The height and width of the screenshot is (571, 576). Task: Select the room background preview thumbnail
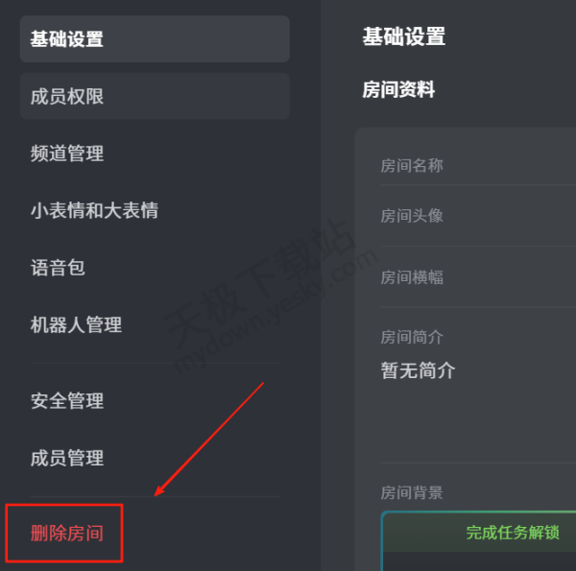[x=479, y=540]
